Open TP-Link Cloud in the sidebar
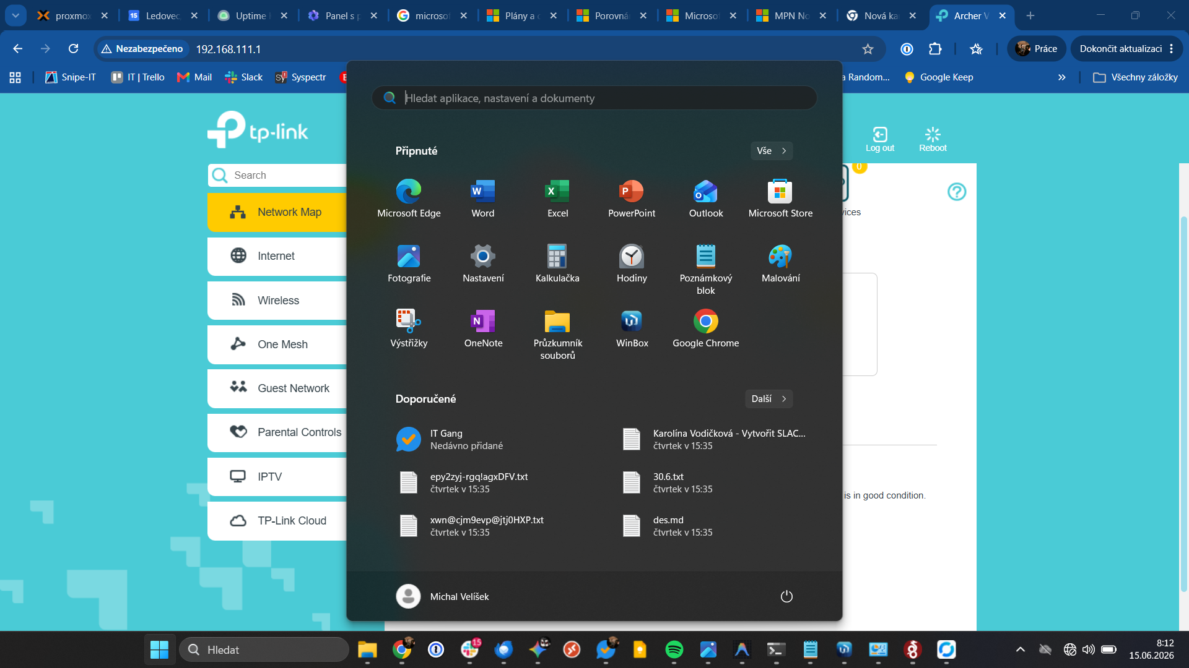1189x668 pixels. pos(277,521)
